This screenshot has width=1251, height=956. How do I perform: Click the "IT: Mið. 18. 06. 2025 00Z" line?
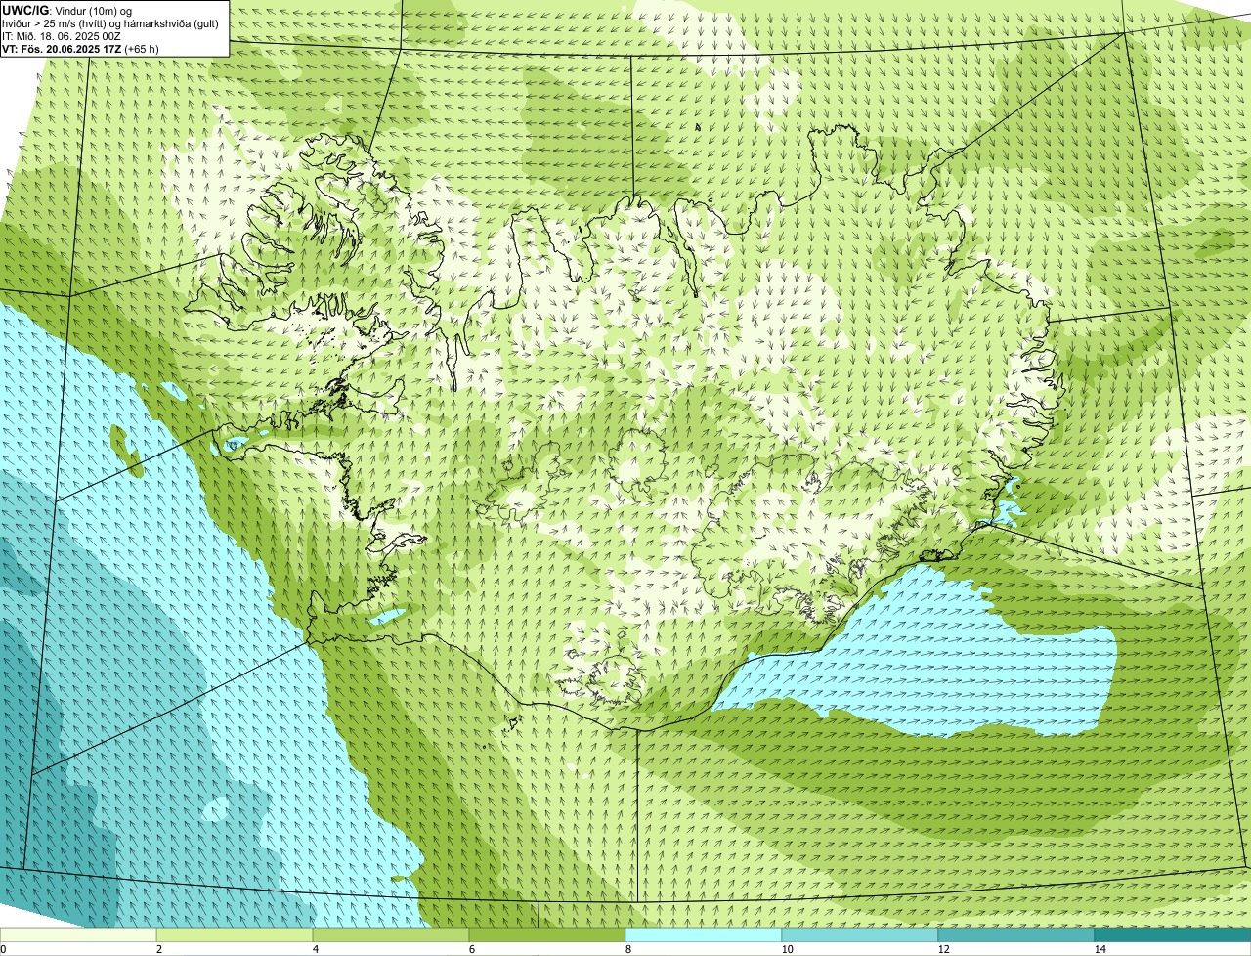(x=62, y=36)
